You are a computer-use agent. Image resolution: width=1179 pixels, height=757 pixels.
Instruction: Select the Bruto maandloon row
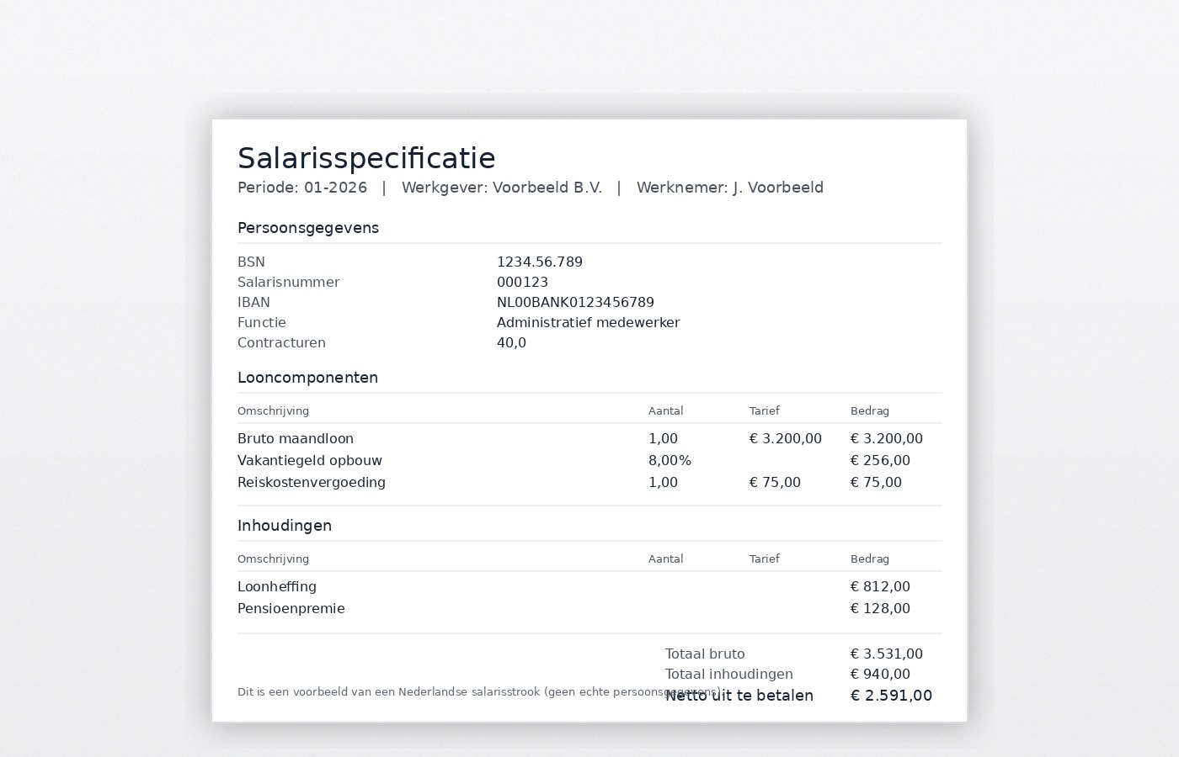[296, 438]
